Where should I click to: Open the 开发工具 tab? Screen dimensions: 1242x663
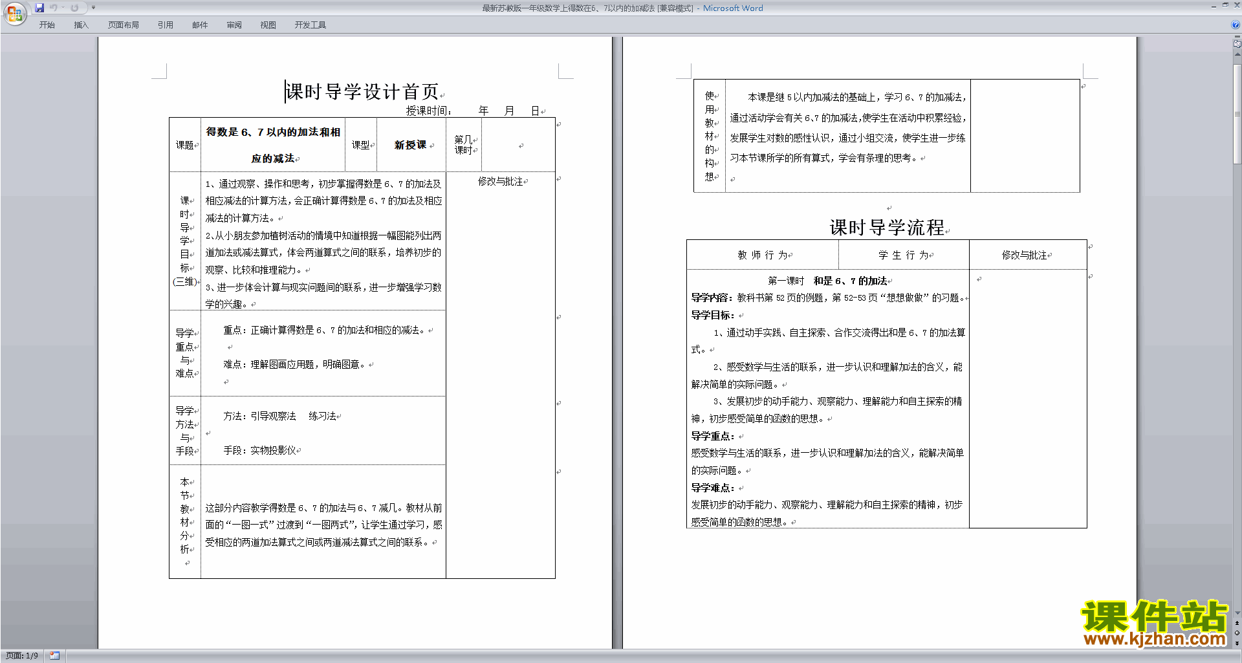pyautogui.click(x=310, y=25)
